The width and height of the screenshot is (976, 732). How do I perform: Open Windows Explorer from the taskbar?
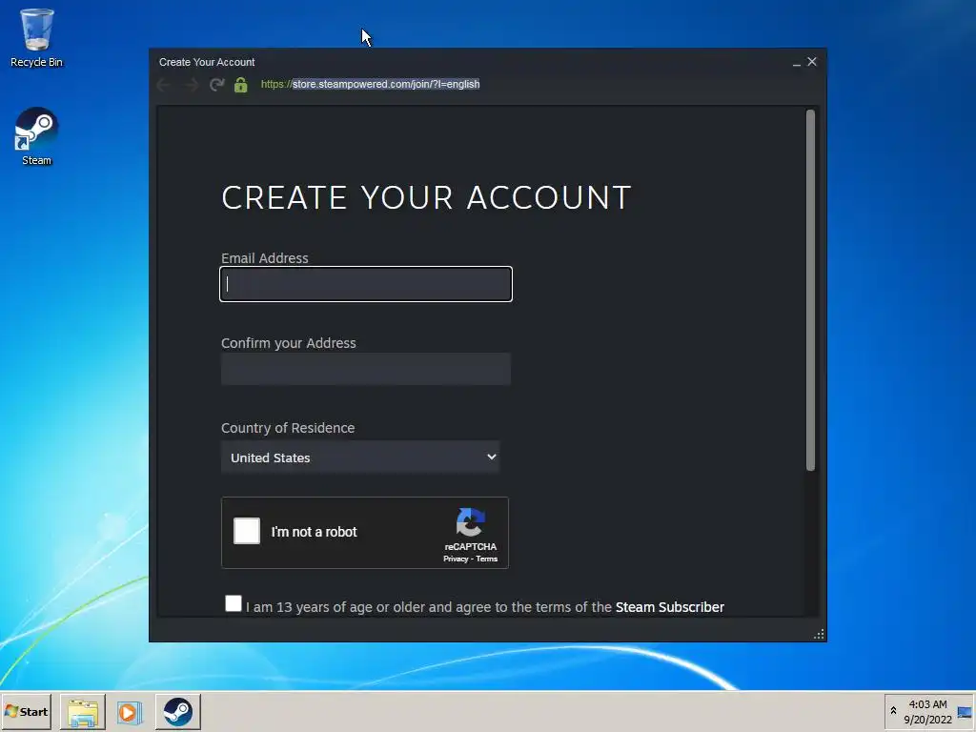tap(83, 712)
